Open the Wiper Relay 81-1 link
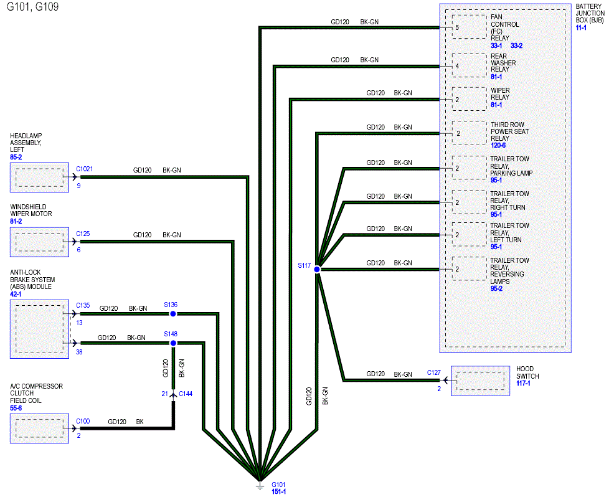The image size is (614, 497). [x=496, y=105]
